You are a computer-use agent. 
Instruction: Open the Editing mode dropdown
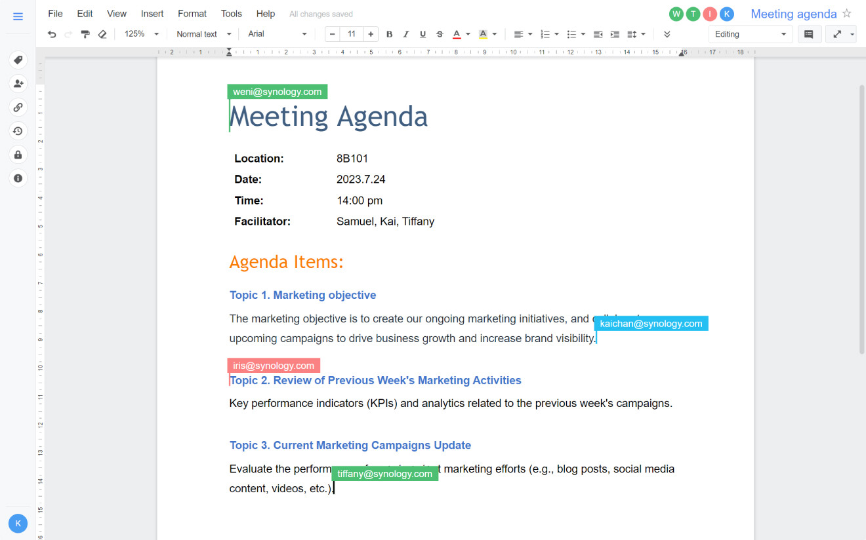751,33
